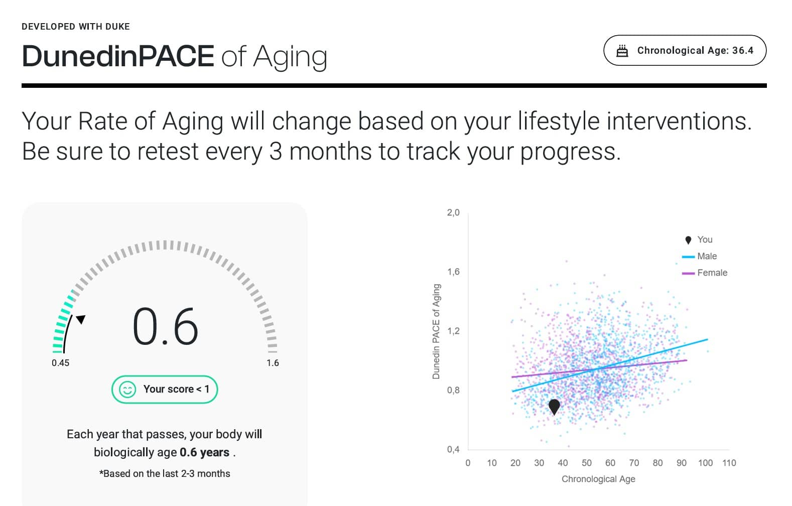Click the birthday cake icon
Screen dimensions: 792x506
622,51
